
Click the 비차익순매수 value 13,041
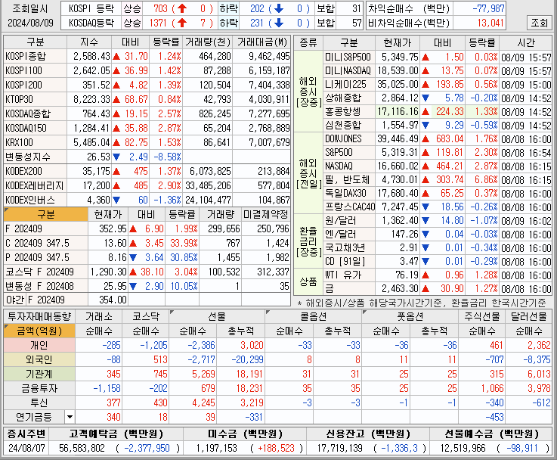click(x=490, y=23)
